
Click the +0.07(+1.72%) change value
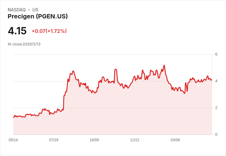(49, 31)
